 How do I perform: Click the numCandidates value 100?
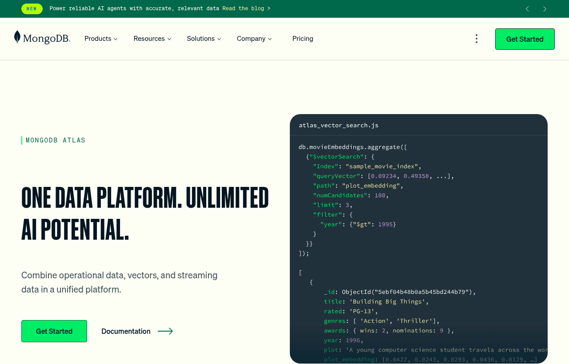[380, 195]
